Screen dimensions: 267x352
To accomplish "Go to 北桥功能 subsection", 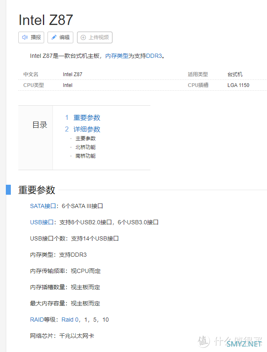I will [85, 147].
